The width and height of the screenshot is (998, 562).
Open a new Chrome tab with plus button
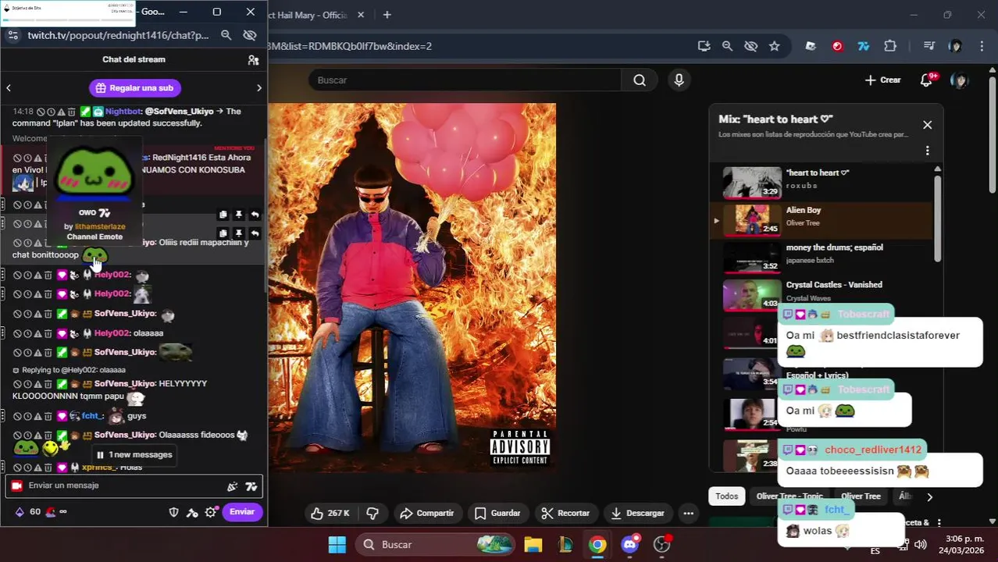387,15
